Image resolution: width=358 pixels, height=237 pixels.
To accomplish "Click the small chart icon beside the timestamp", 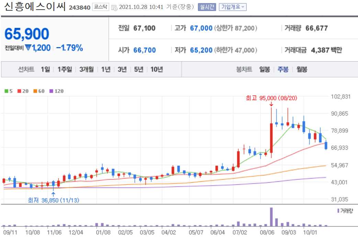I will [114, 6].
